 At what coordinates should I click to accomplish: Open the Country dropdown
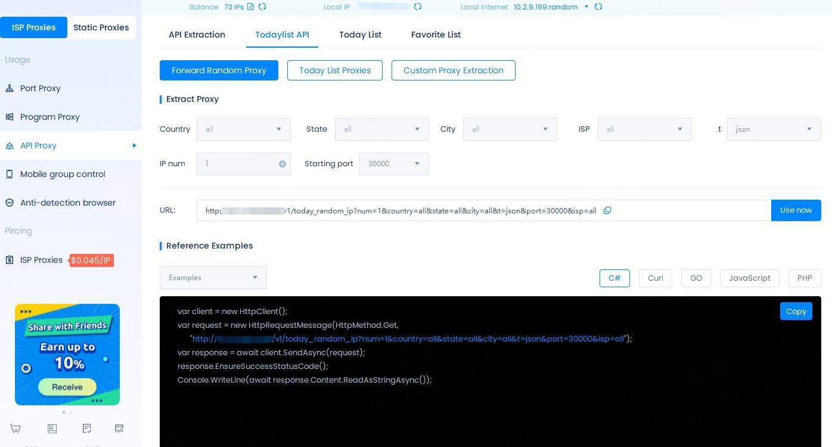pyautogui.click(x=244, y=129)
